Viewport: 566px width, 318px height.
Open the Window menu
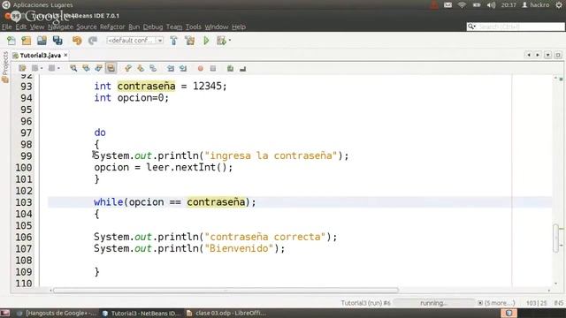pyautogui.click(x=217, y=26)
